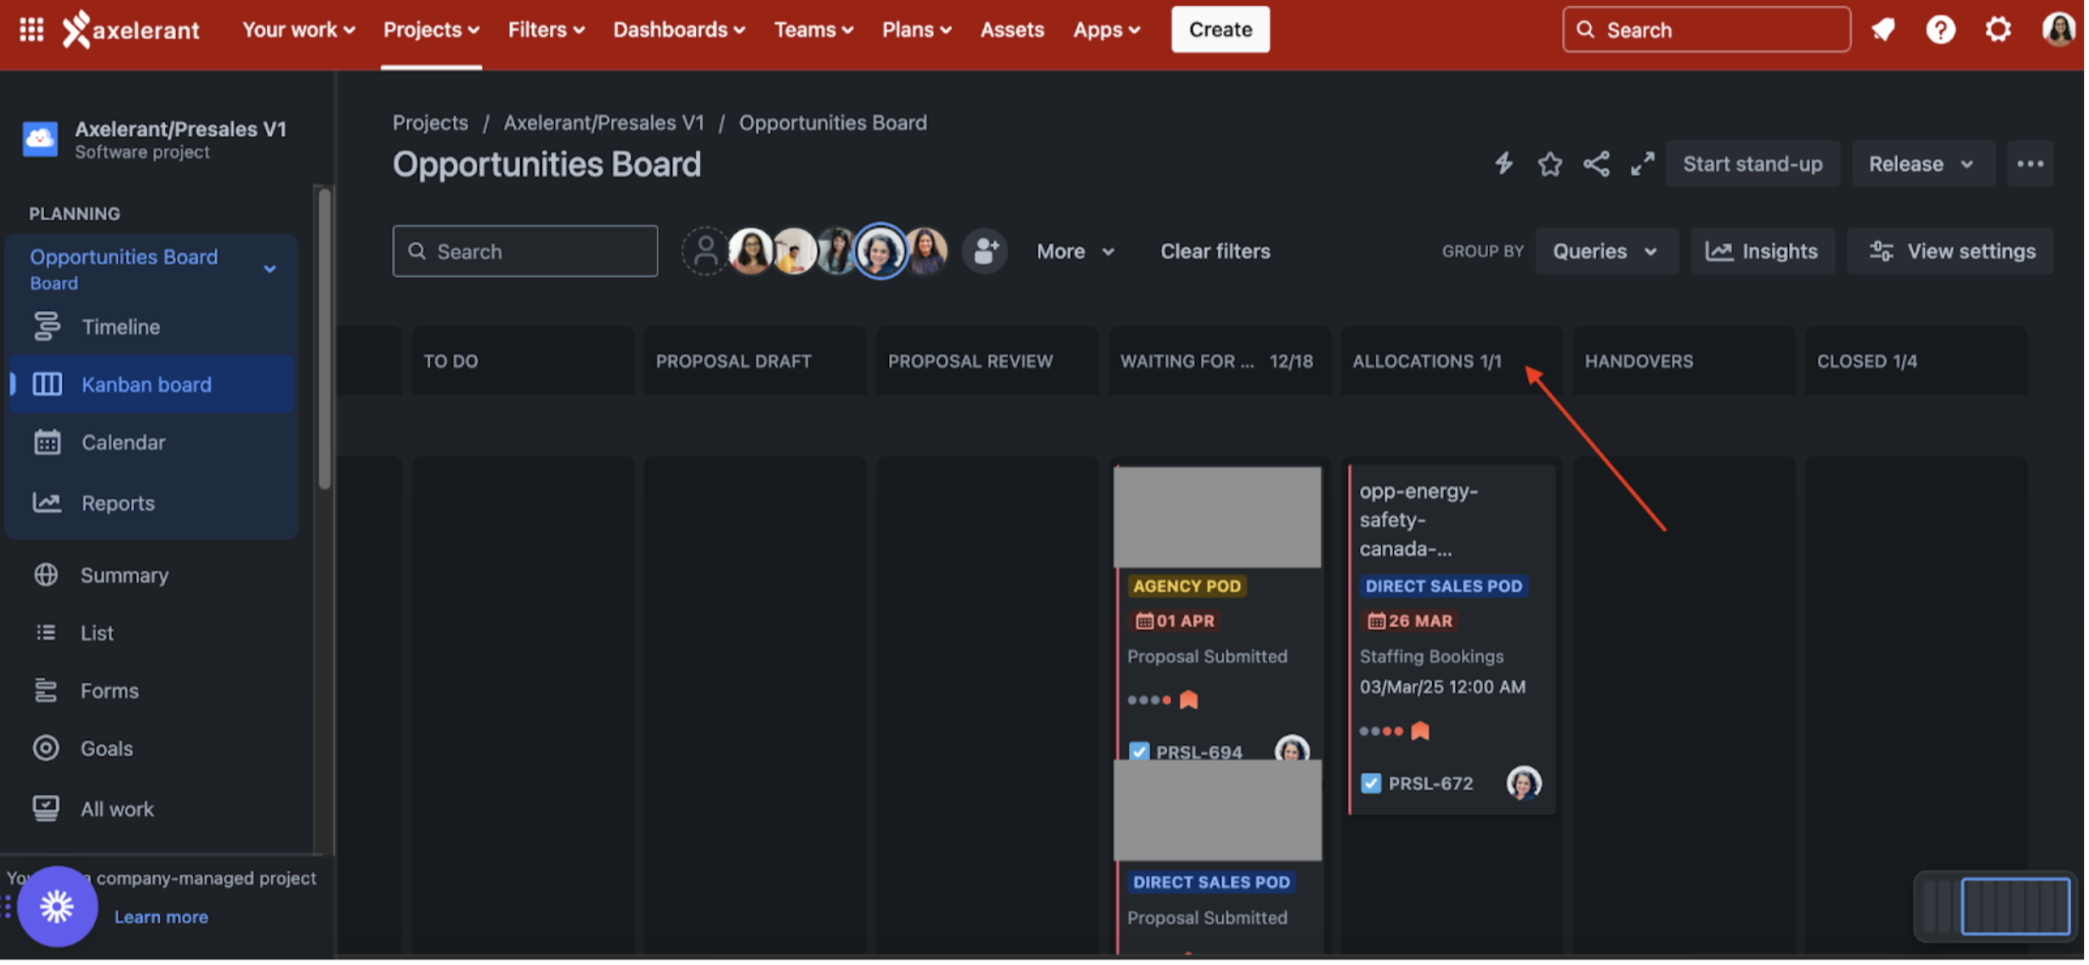The width and height of the screenshot is (2089, 965).
Task: Collapse the Opportunities Board section chevron
Action: [x=270, y=268]
